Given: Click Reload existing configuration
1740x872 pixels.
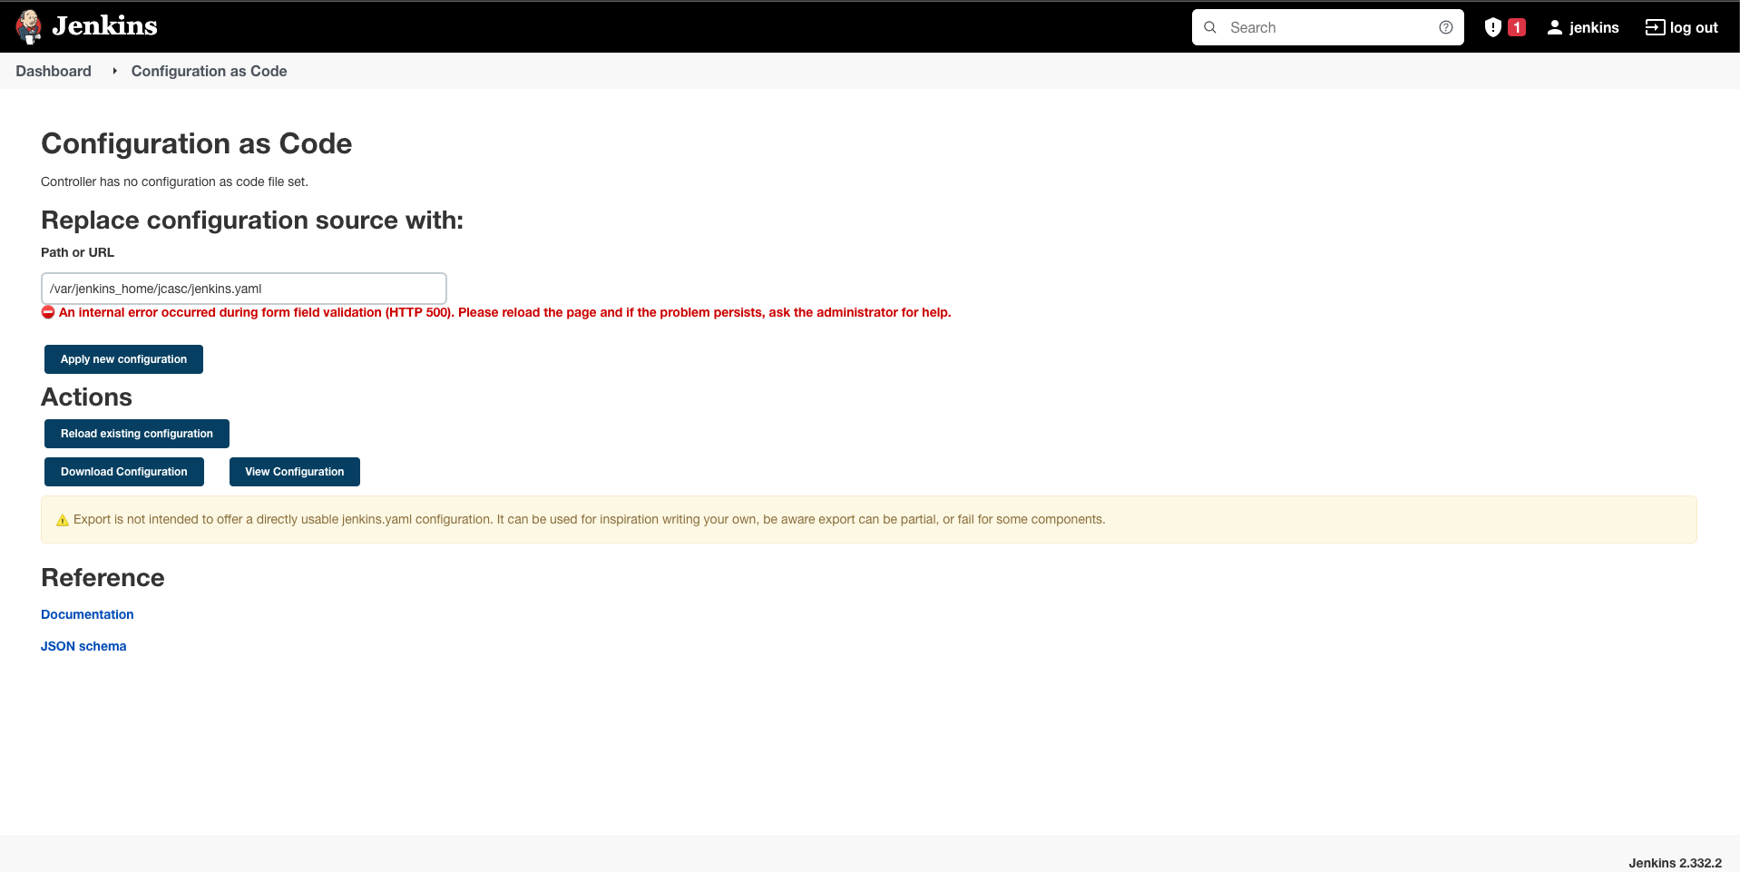Looking at the screenshot, I should pos(136,433).
